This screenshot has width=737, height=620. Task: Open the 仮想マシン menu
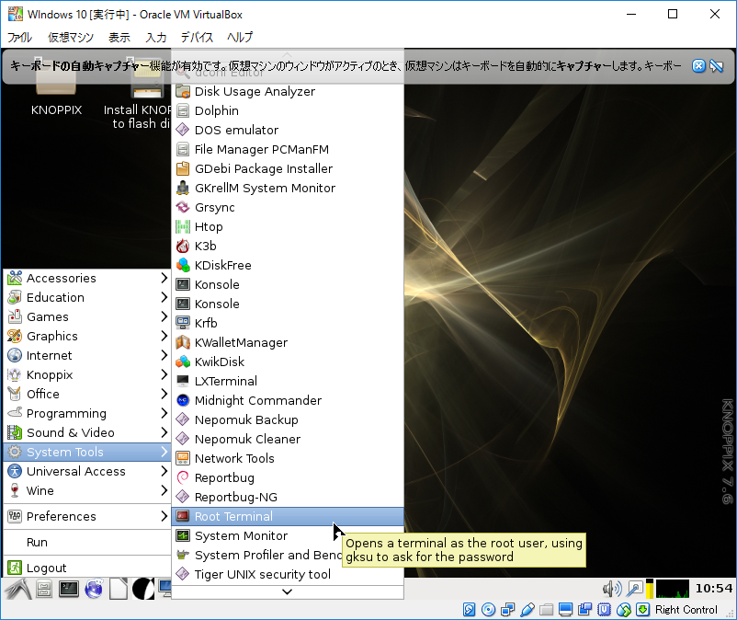71,37
